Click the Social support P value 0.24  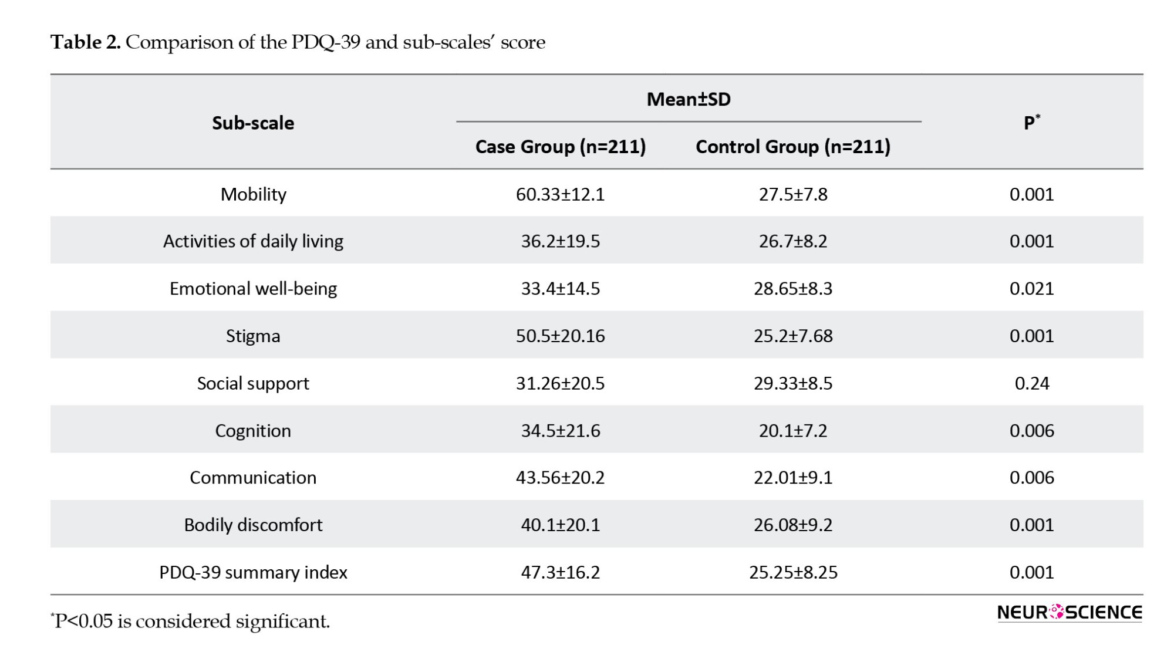pyautogui.click(x=1031, y=383)
